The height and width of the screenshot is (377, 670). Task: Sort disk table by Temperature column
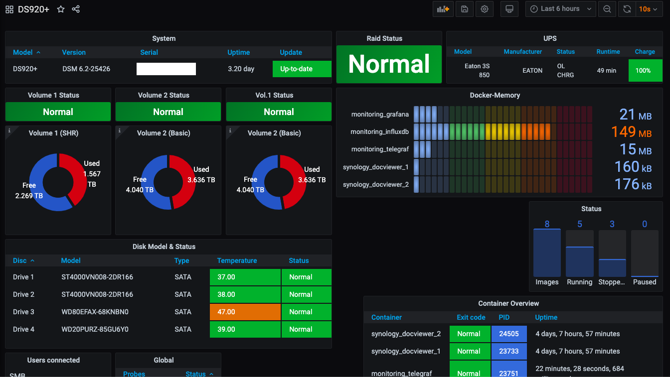237,260
